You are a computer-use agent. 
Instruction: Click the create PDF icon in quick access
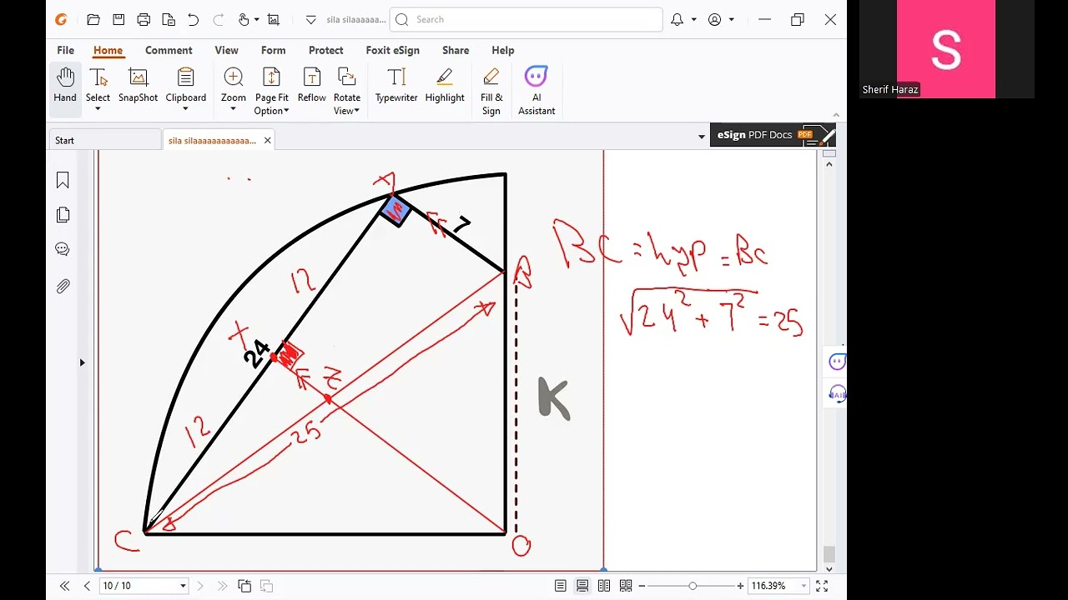tap(169, 19)
